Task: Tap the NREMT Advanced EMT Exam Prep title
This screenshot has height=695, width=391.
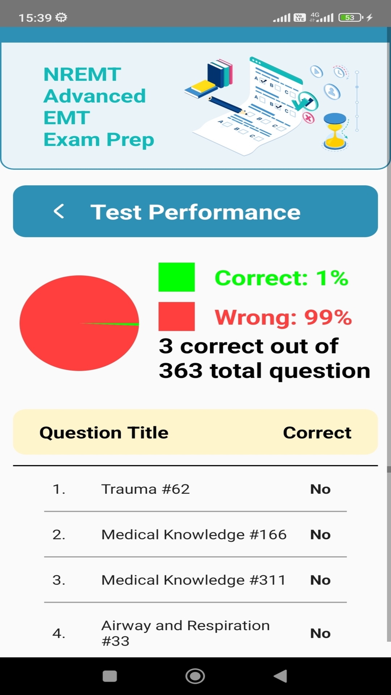Action: click(x=98, y=107)
